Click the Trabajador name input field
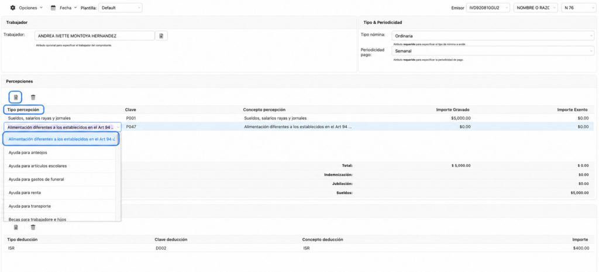Screen dimensions: 599x272 [x=94, y=36]
